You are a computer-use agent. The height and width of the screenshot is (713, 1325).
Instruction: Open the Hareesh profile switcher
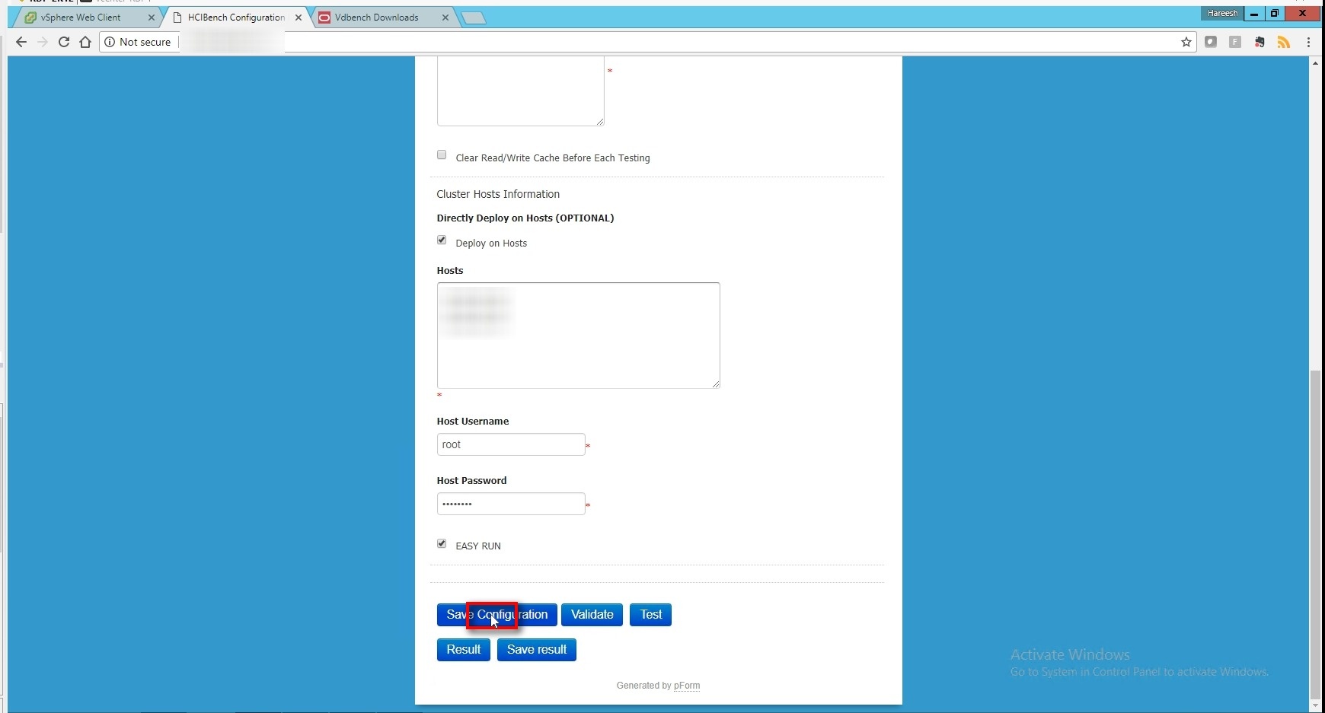tap(1221, 13)
